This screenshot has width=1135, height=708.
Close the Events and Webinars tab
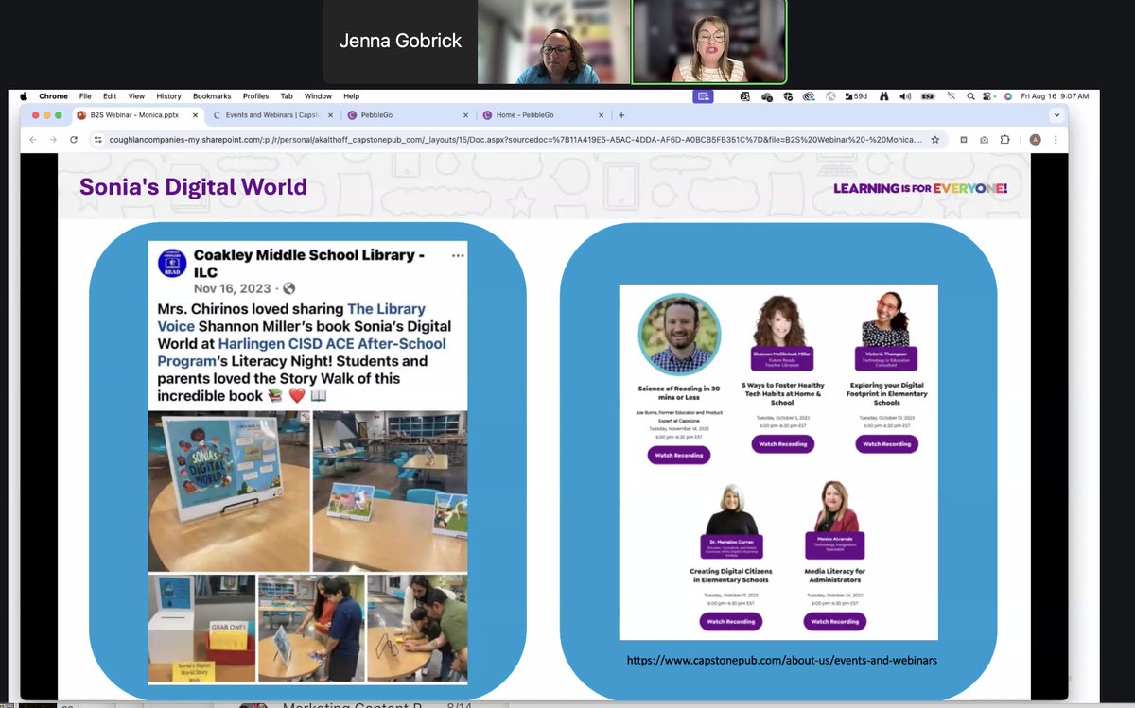tap(330, 115)
